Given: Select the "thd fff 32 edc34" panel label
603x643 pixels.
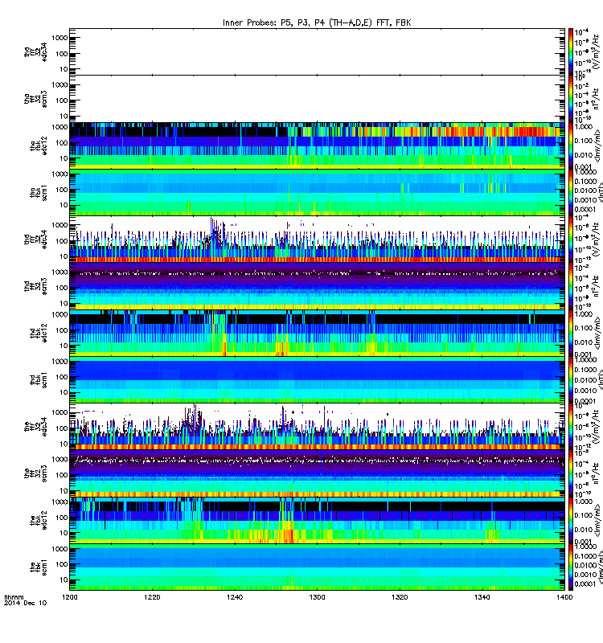Looking at the screenshot, I should [x=35, y=239].
